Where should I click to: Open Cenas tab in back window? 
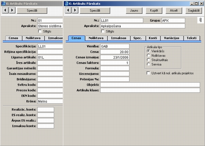pyautogui.click(x=13, y=38)
